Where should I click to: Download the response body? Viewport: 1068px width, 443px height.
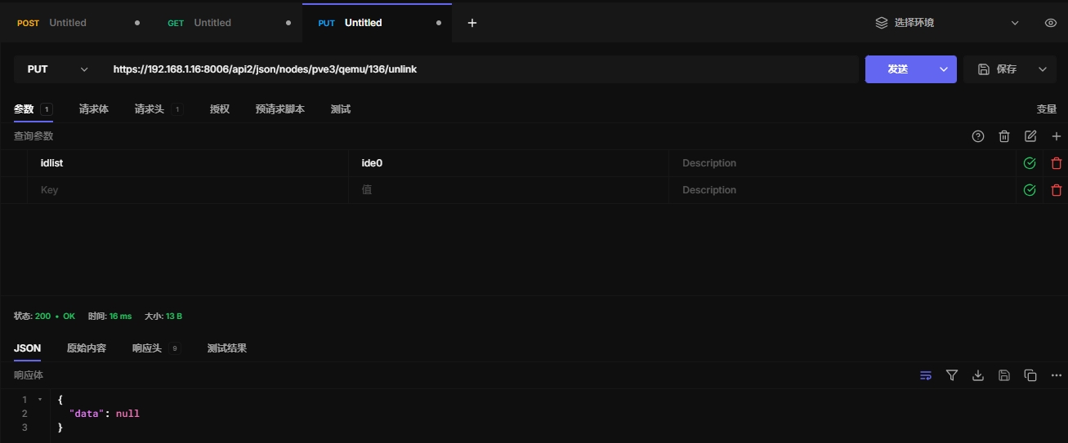tap(977, 375)
